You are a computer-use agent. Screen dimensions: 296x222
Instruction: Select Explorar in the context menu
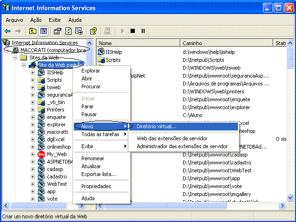click(102, 71)
